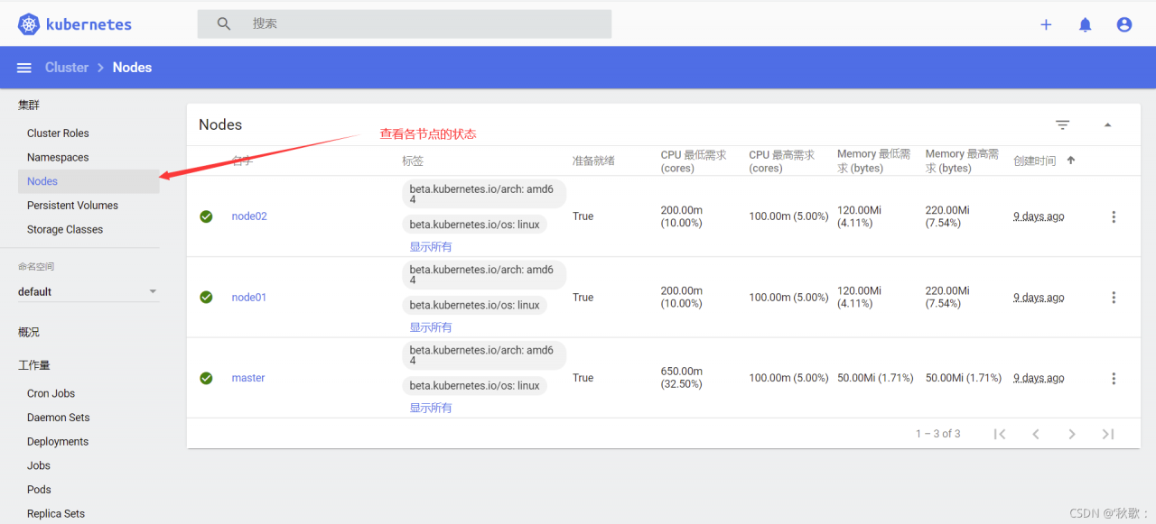Open the master node link
The width and height of the screenshot is (1156, 524).
(248, 378)
